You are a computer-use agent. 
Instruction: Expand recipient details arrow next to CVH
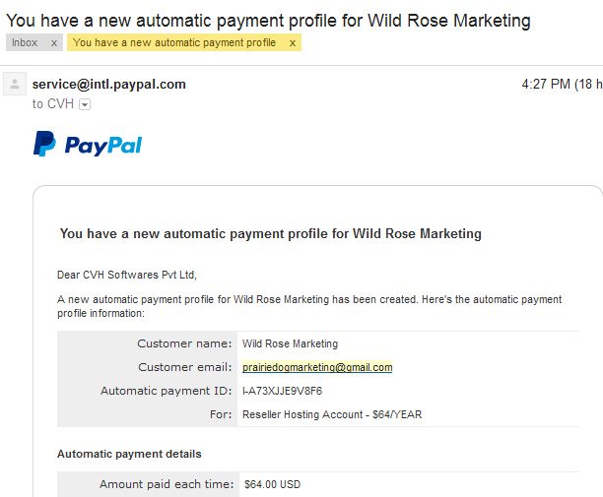point(85,104)
